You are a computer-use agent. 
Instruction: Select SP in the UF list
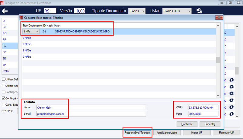[x=10, y=65]
